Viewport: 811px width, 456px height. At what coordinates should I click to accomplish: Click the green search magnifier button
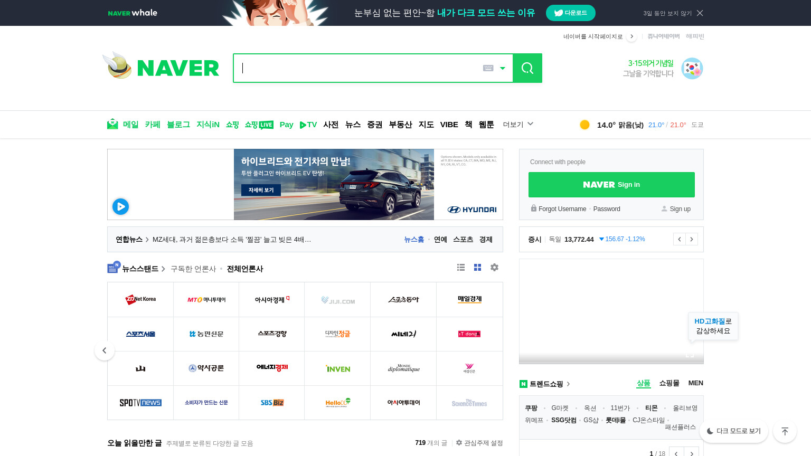point(527,68)
